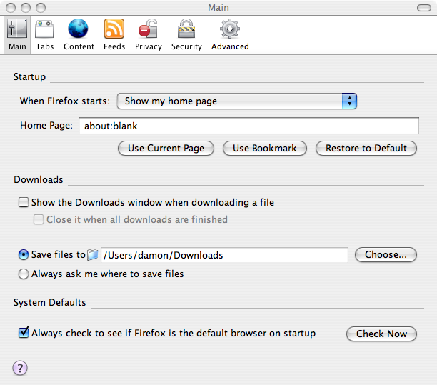Screen dimensions: 437x385
Task: Enable Show the Downloads window checkbox
Action: [24, 202]
